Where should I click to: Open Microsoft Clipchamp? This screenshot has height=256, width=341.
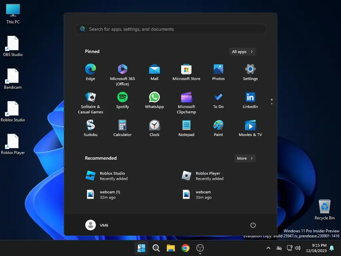pos(186,103)
